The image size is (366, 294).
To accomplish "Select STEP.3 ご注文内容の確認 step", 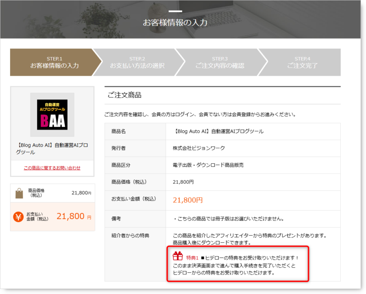I will (220, 62).
